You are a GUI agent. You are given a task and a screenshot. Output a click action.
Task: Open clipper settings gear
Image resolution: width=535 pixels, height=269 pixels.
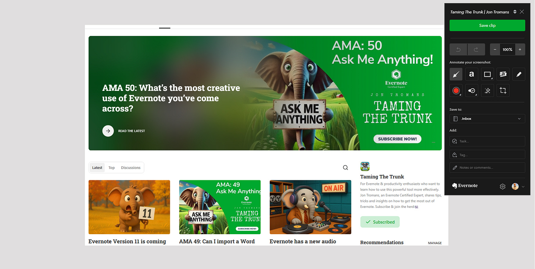point(503,187)
